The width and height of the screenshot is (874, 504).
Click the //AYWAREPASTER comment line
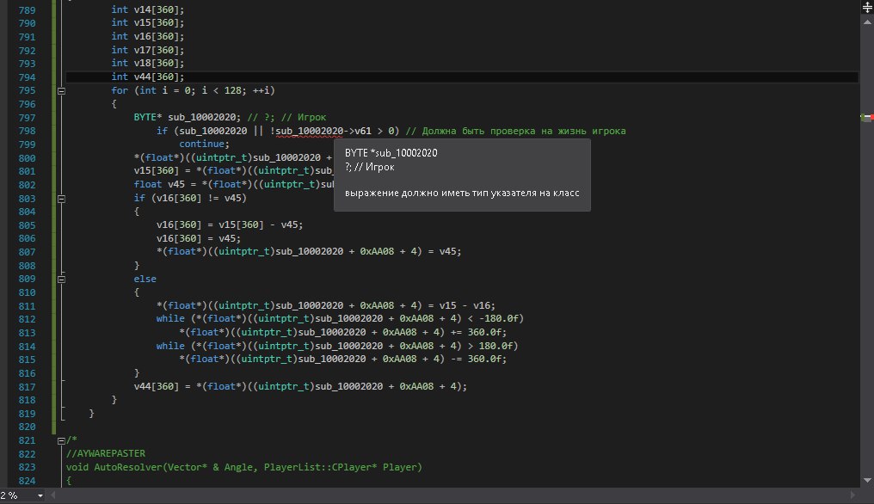[x=106, y=453]
